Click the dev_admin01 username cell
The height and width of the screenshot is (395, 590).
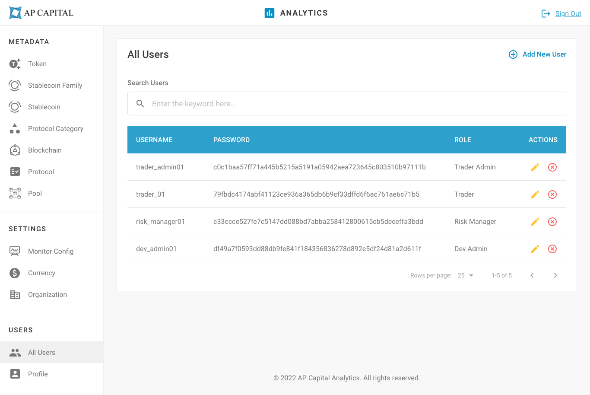[x=156, y=249]
